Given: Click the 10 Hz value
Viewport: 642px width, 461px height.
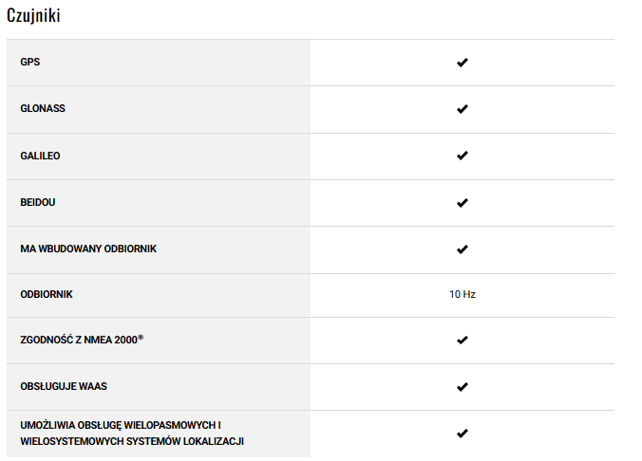Looking at the screenshot, I should pos(463,295).
